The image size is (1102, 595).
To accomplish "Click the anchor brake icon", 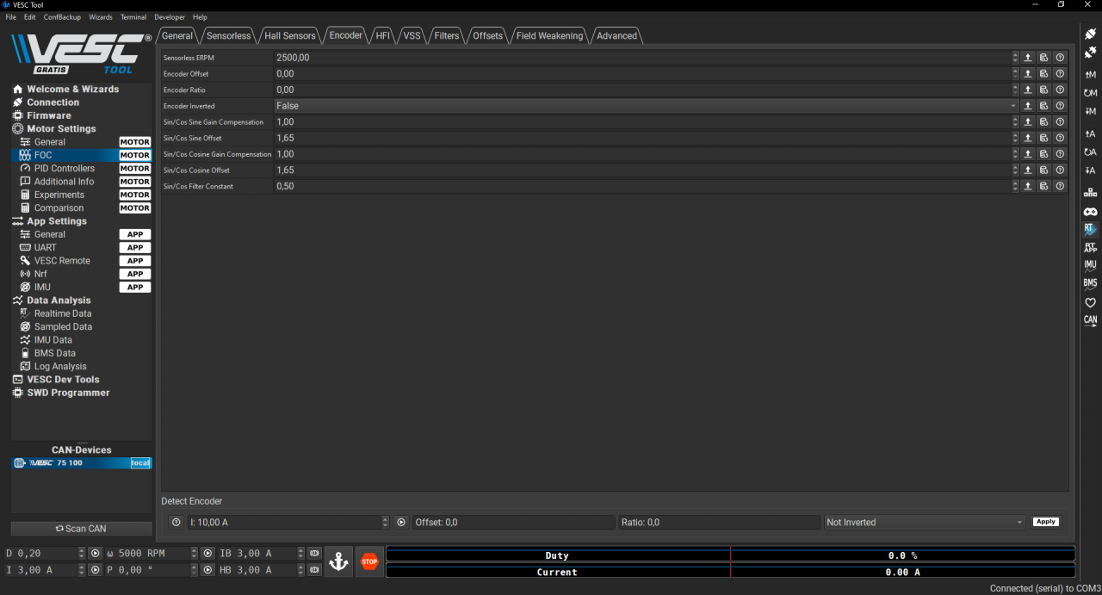I will click(x=339, y=562).
